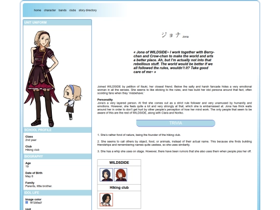
Task: Click the italic Jona of WILDSIDE quote
Action: click(x=174, y=62)
